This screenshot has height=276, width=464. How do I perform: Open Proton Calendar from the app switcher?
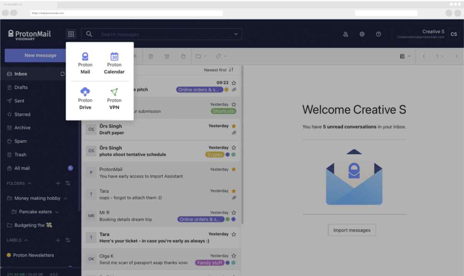(114, 63)
